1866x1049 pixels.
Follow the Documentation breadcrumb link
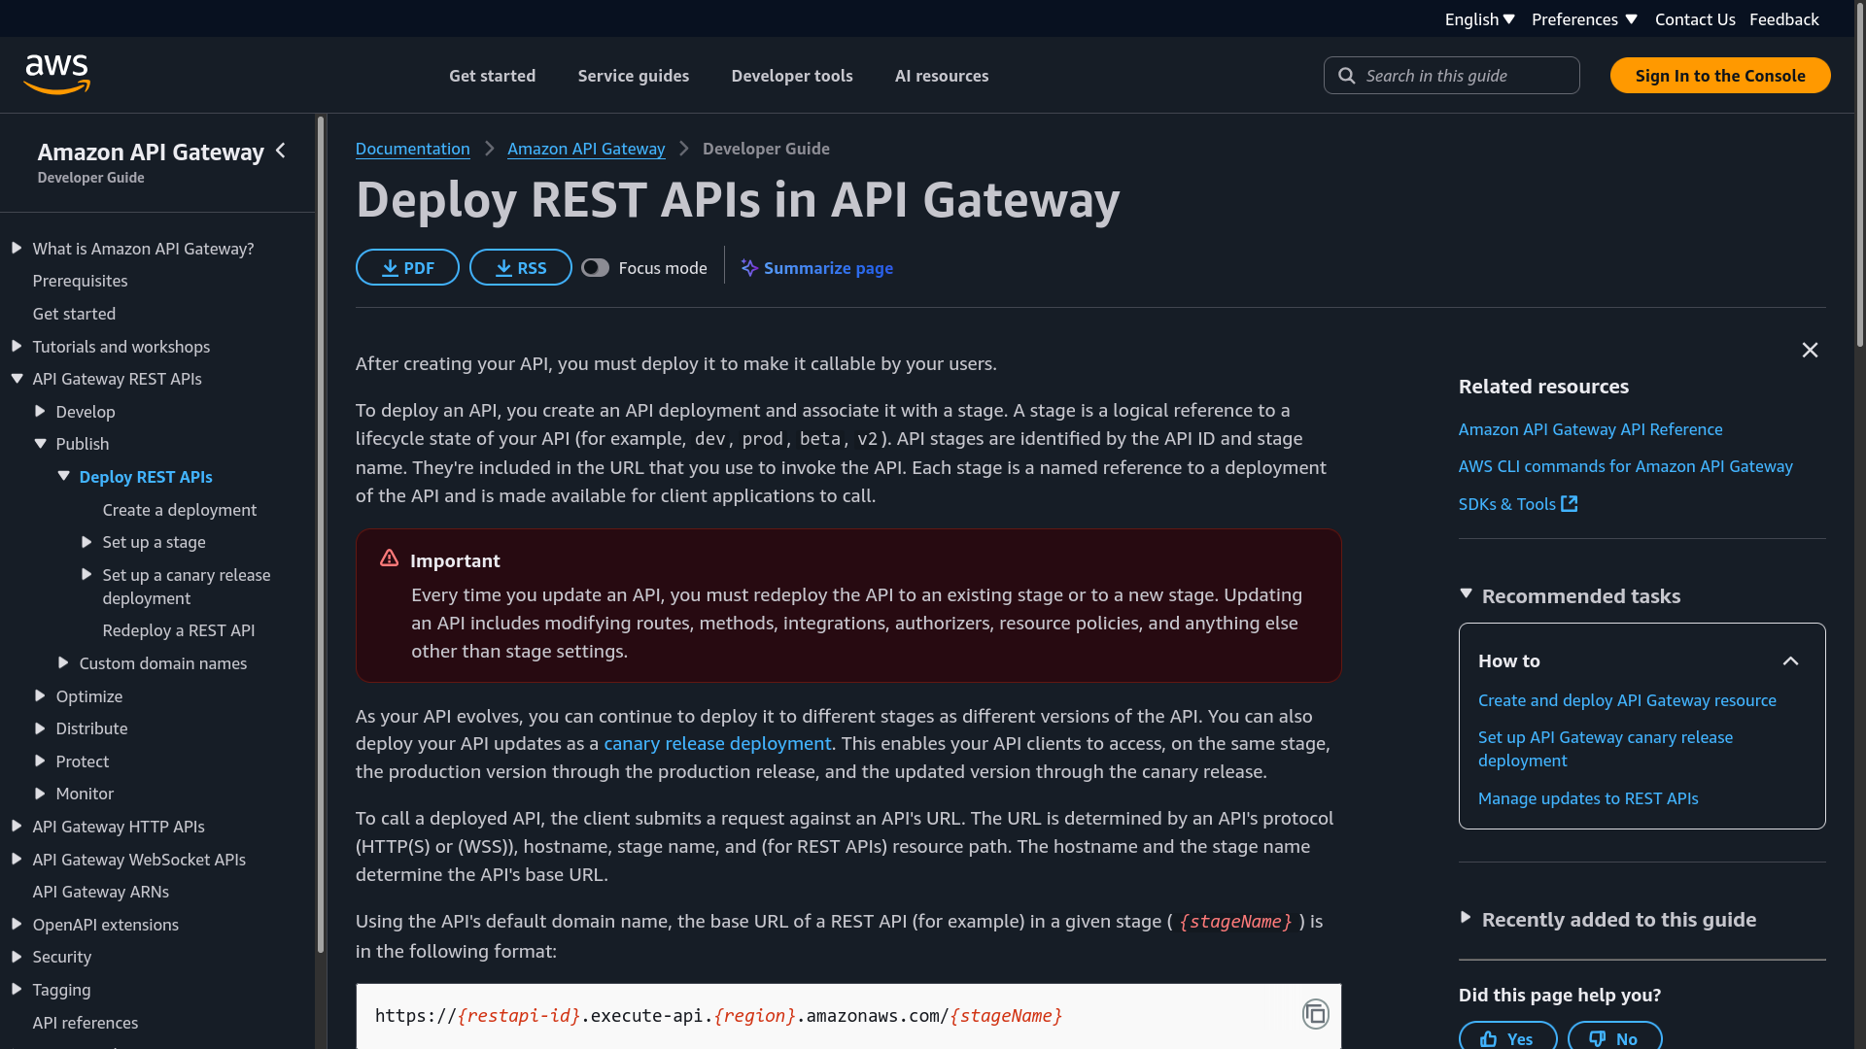[x=412, y=149]
